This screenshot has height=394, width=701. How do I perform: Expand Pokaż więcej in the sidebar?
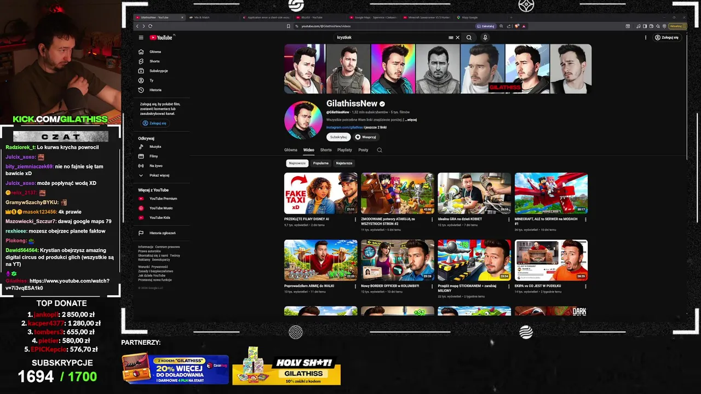click(159, 175)
